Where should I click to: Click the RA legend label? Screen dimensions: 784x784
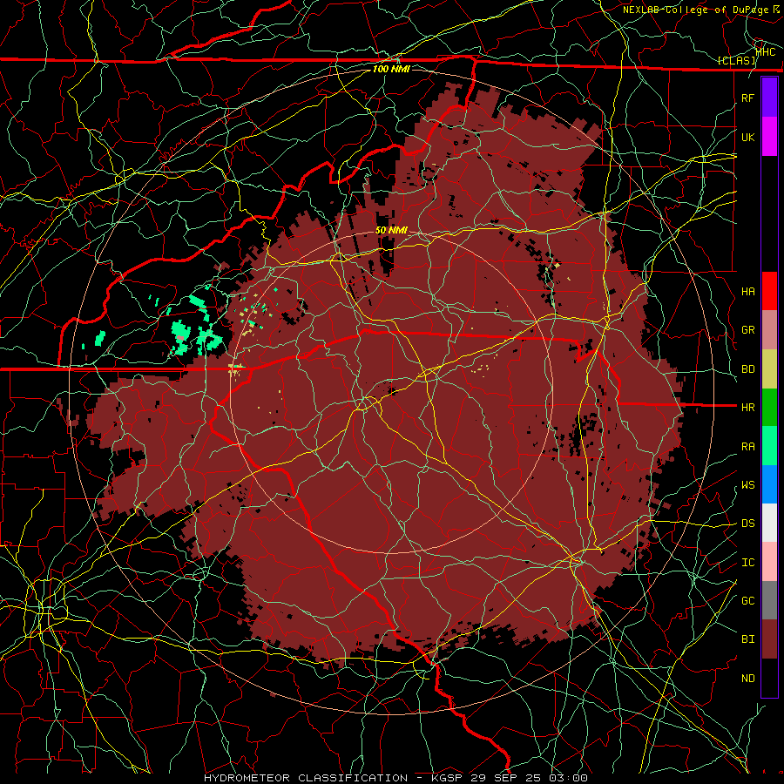[747, 447]
